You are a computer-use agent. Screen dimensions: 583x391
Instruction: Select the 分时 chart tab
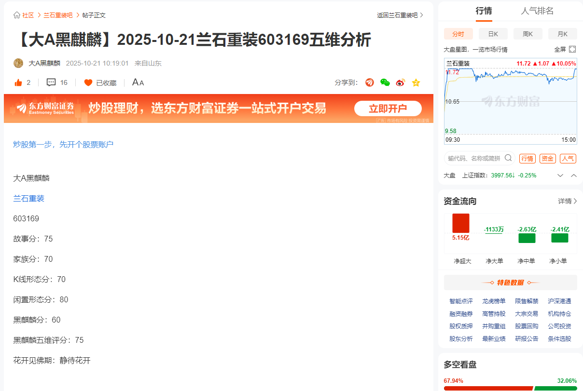[458, 34]
